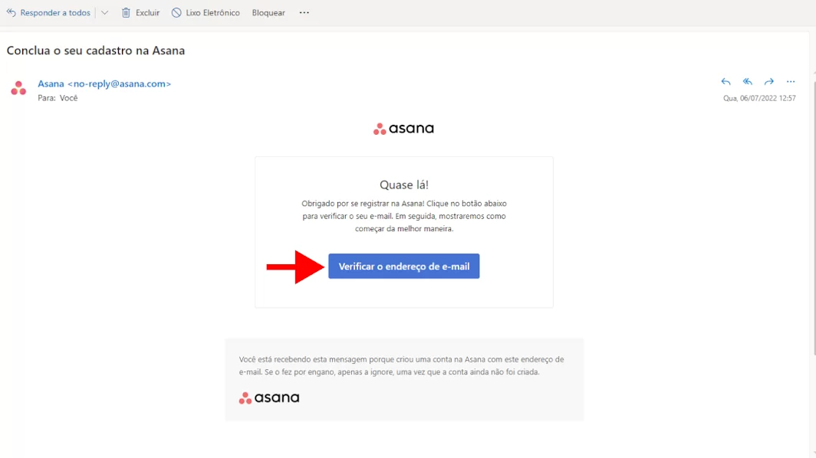Expand the reply options dropdown arrow
This screenshot has width=816, height=458.
pos(104,12)
